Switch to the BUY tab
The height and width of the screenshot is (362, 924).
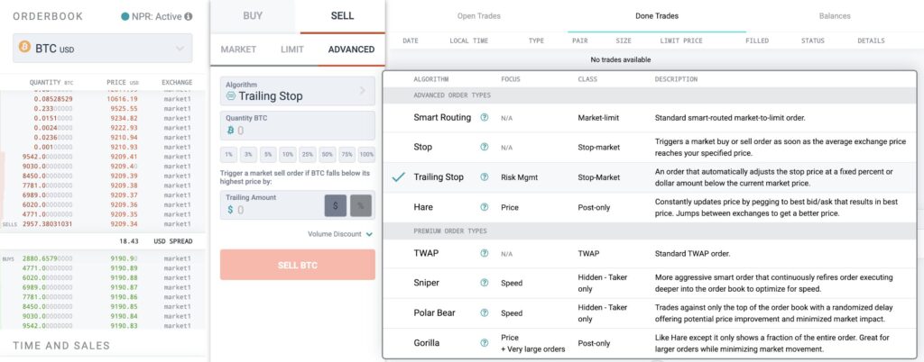(253, 16)
